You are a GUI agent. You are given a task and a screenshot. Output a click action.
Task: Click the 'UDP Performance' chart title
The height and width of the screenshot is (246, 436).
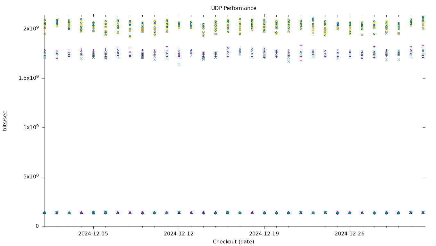[234, 8]
